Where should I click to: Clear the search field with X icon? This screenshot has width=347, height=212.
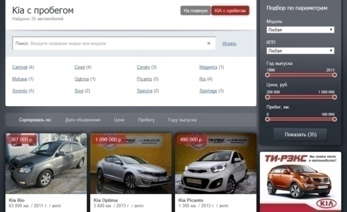pyautogui.click(x=209, y=43)
